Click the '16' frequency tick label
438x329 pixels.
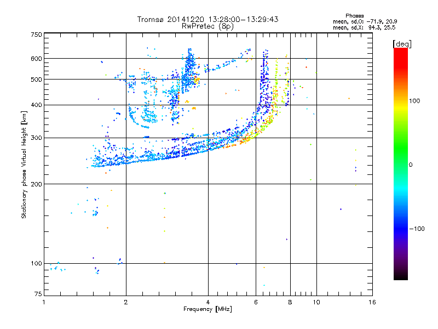coord(372,302)
